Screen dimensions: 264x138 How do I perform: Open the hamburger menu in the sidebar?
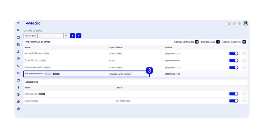tap(18, 23)
